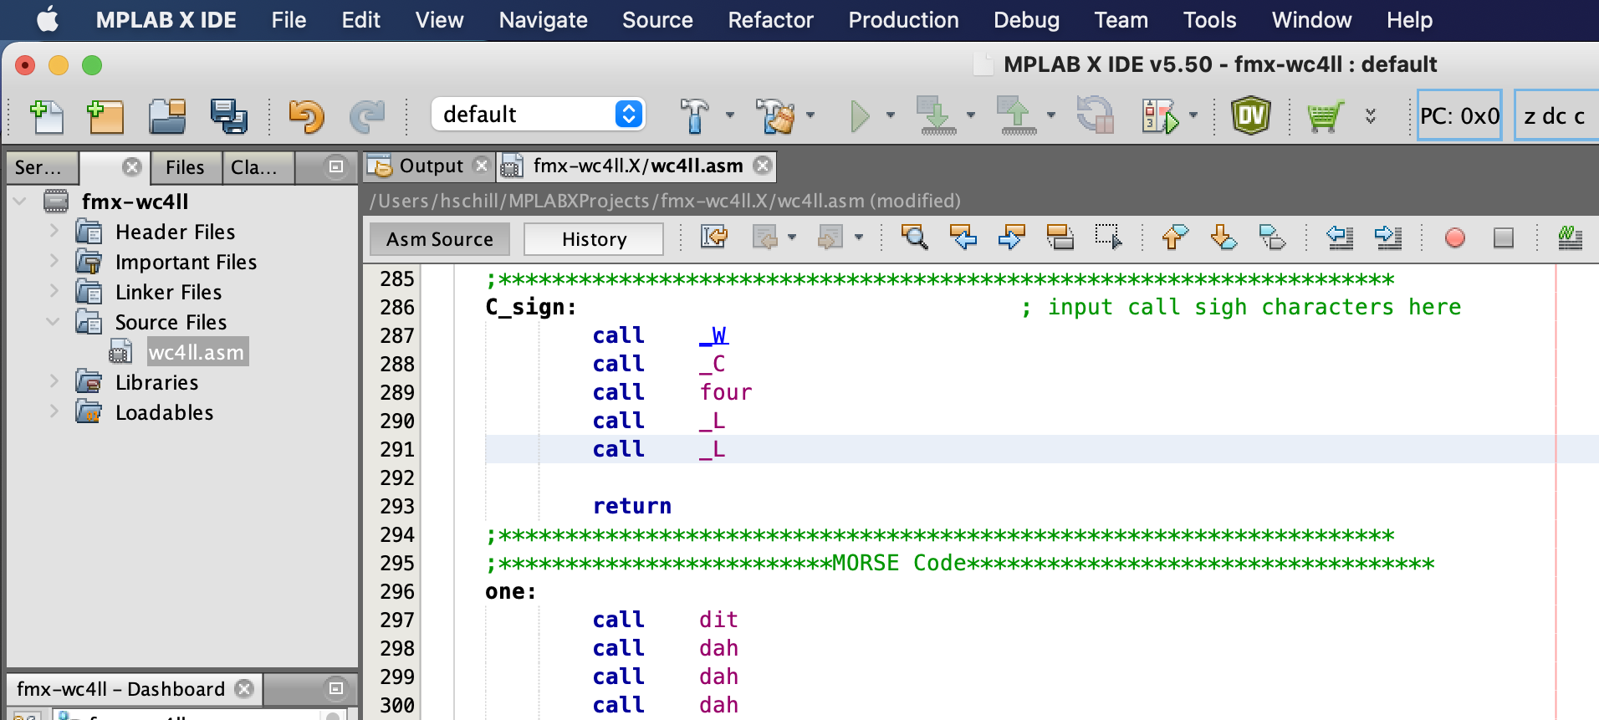Click the Build Project hammer icon
This screenshot has height=720, width=1599.
(x=694, y=116)
